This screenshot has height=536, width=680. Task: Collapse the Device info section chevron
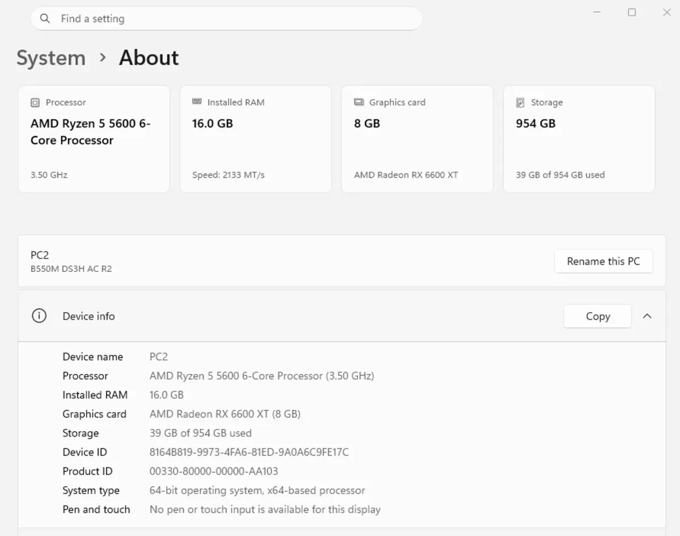[647, 316]
